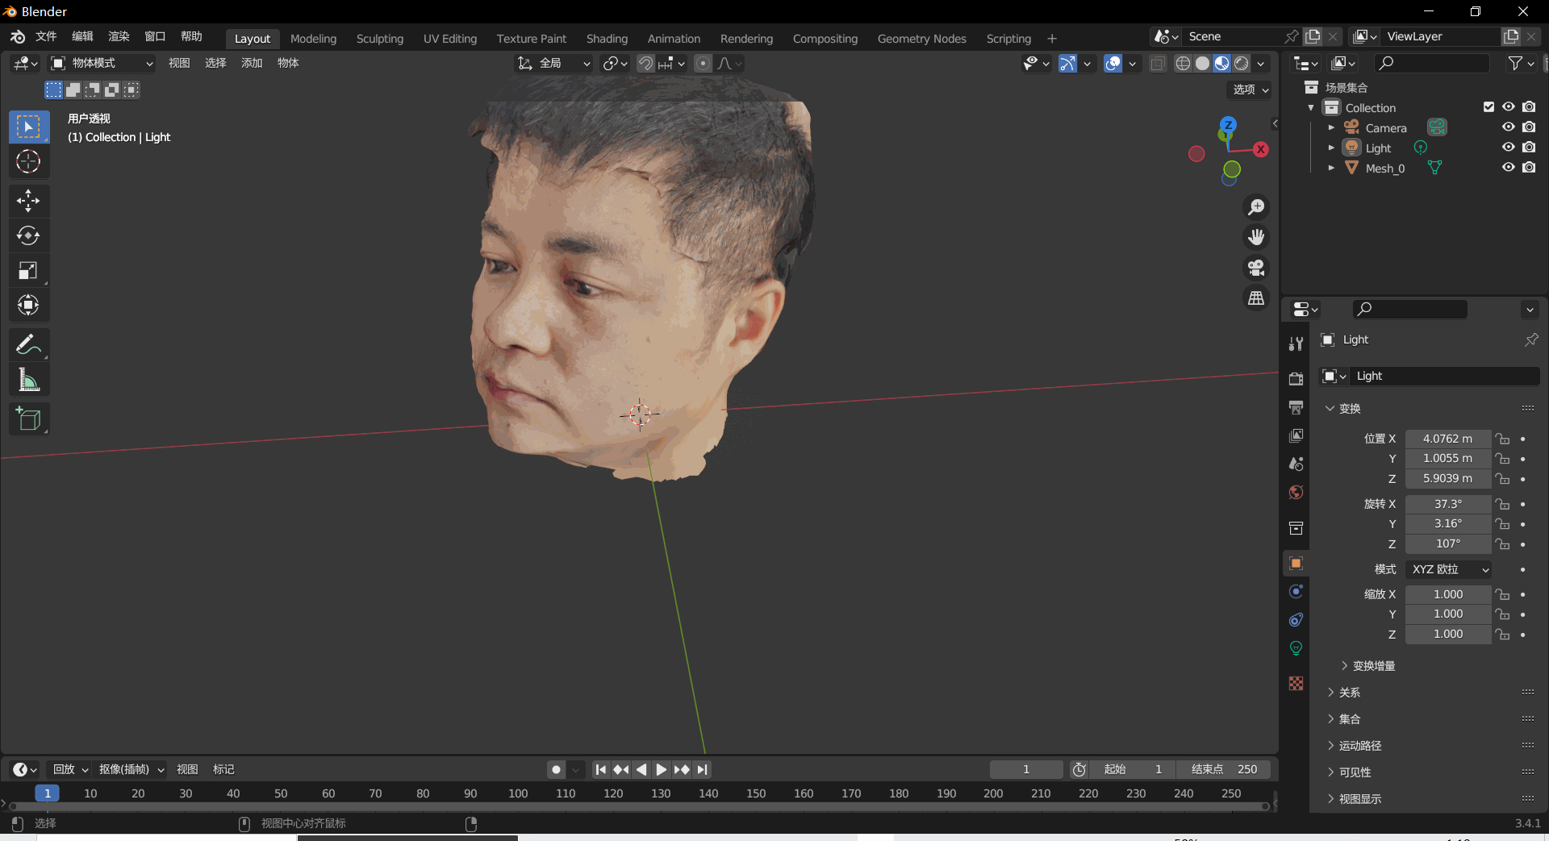Image resolution: width=1549 pixels, height=841 pixels.
Task: Open the 选项 options dropdown
Action: click(x=1250, y=90)
